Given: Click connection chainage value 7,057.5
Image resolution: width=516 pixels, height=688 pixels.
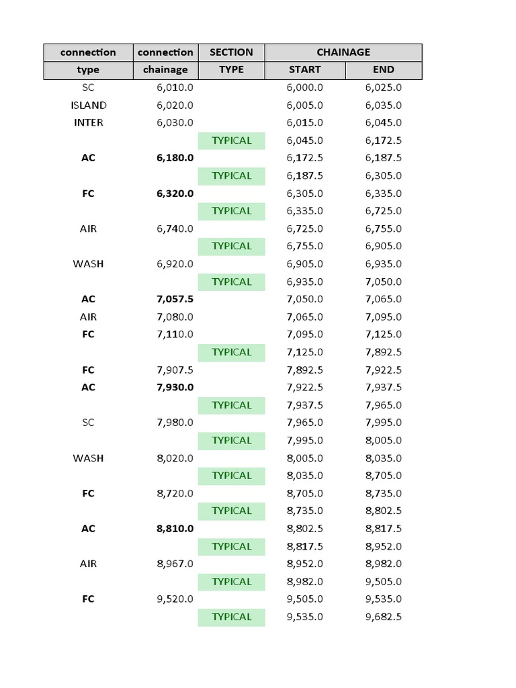Looking at the screenshot, I should [x=175, y=299].
